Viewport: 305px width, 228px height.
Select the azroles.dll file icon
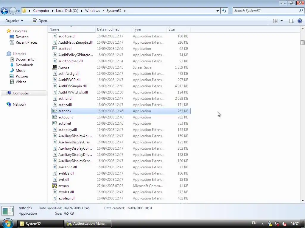click(x=55, y=192)
